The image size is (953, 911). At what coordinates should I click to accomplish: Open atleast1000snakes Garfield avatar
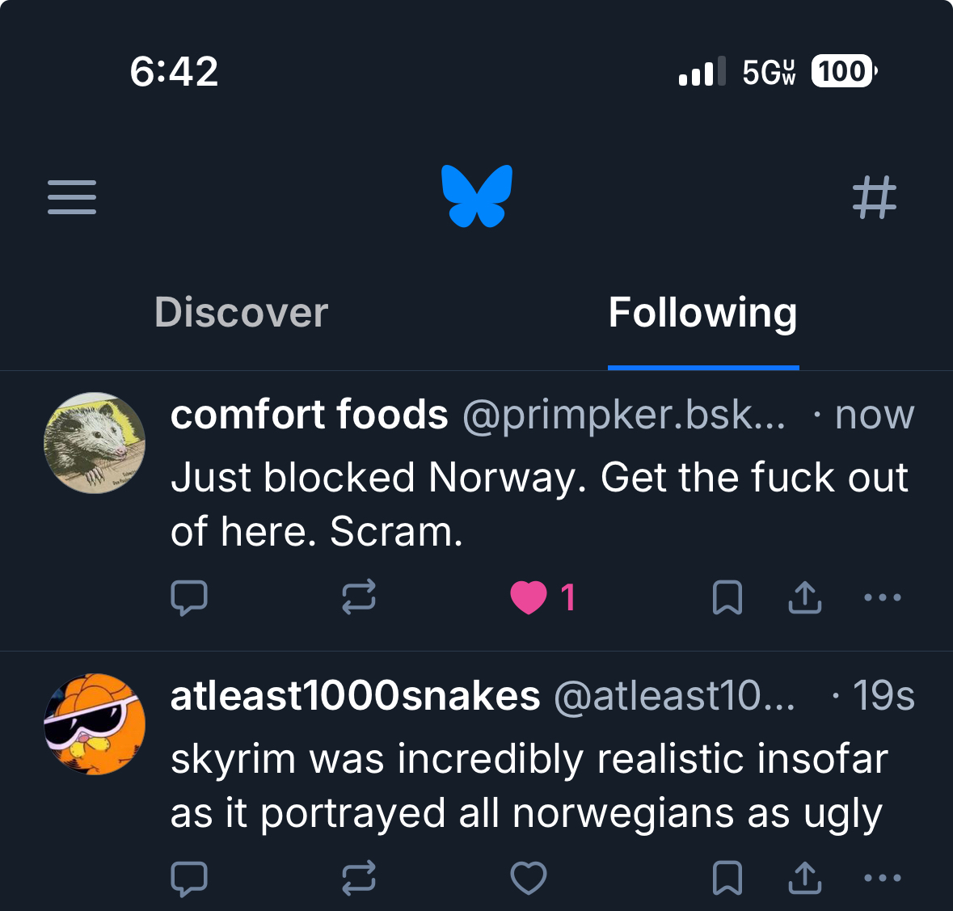click(95, 723)
